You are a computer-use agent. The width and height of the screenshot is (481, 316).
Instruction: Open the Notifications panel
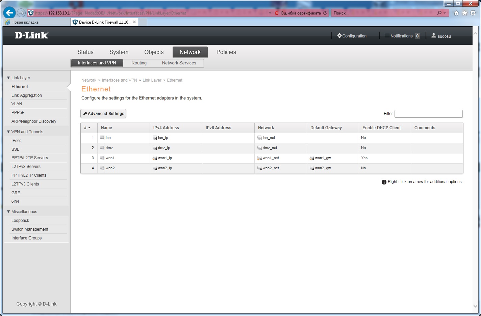pos(402,36)
